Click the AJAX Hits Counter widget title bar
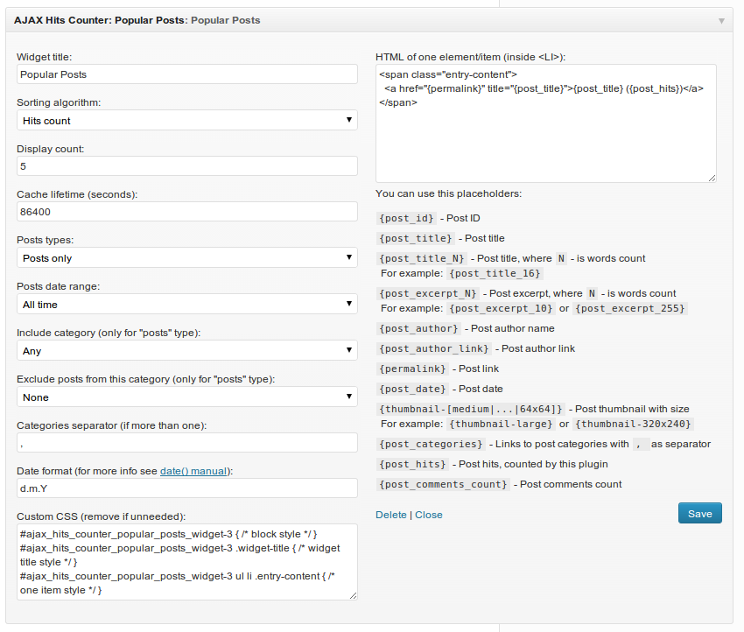Image resolution: width=744 pixels, height=632 pixels. pyautogui.click(x=369, y=20)
